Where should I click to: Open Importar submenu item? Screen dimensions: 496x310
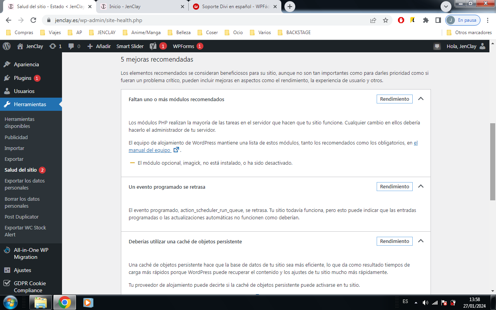point(14,148)
